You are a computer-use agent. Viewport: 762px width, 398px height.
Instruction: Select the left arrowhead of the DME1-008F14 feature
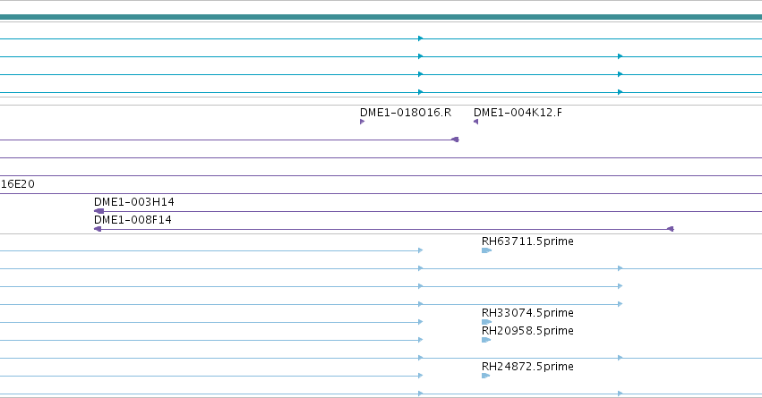pyautogui.click(x=98, y=229)
